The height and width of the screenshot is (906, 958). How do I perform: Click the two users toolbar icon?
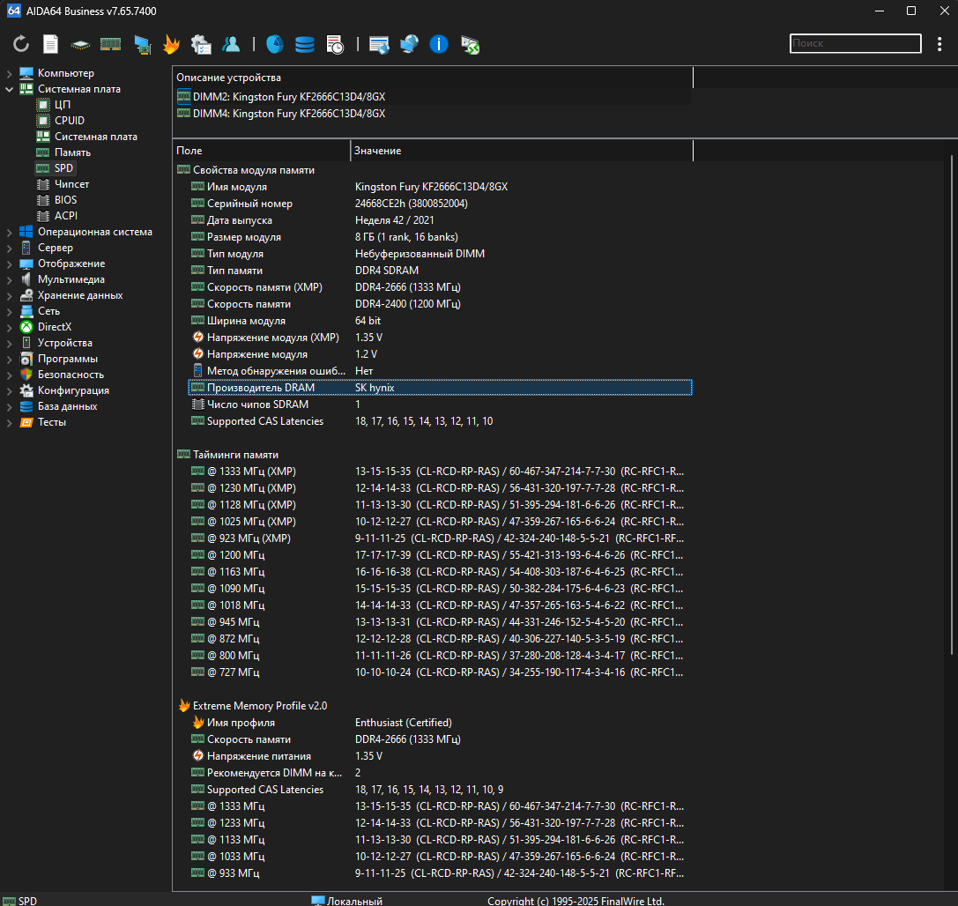pyautogui.click(x=231, y=44)
